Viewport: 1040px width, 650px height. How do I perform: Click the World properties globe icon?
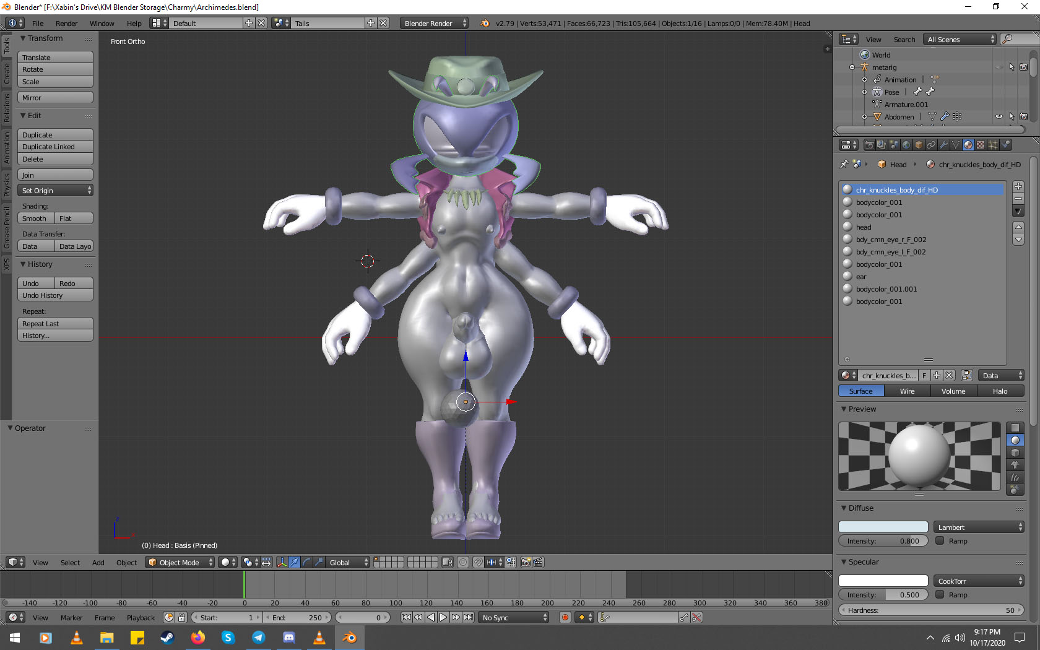(x=906, y=145)
